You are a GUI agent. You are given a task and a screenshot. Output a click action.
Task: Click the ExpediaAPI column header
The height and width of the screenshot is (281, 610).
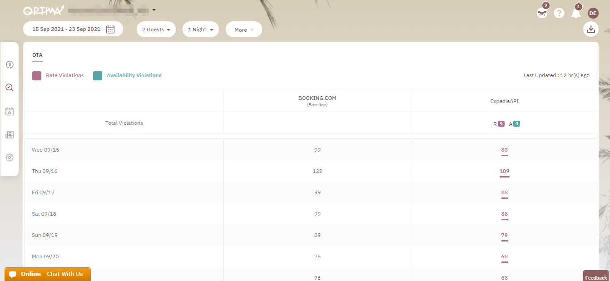click(x=505, y=101)
